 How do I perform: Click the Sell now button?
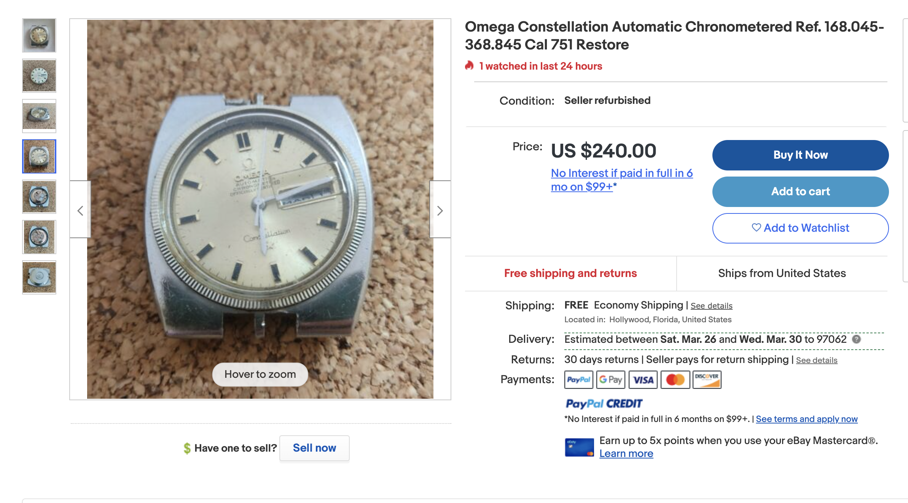pos(314,448)
